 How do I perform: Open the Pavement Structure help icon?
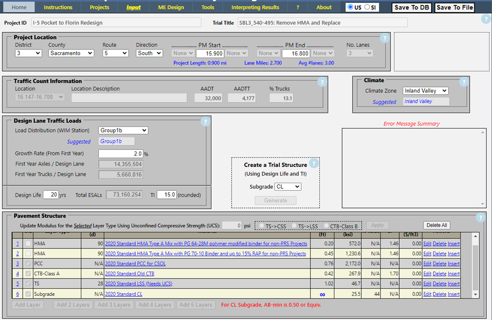coord(480,218)
